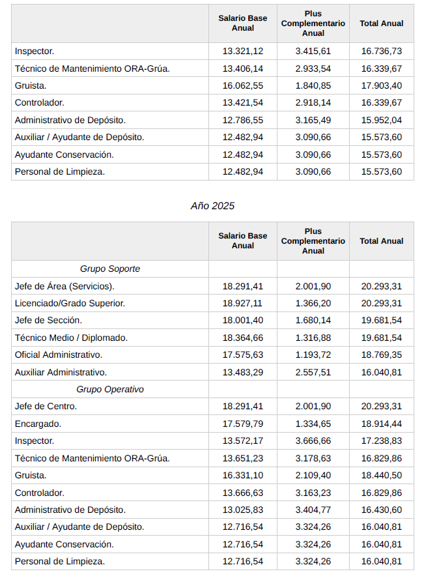Click the complementary plus value 2.557,51
Viewport: 426px width, 578px height.
click(x=313, y=372)
